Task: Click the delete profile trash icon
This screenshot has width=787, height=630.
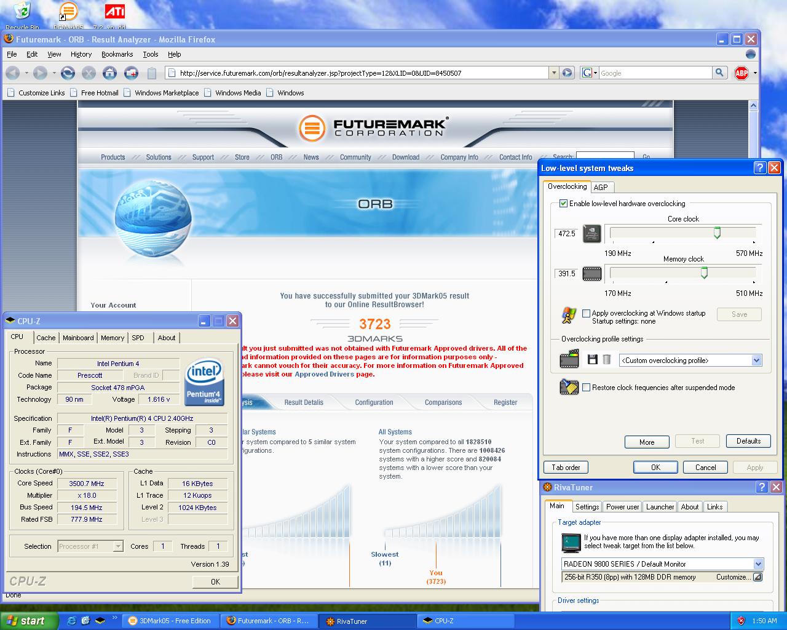Action: 607,360
